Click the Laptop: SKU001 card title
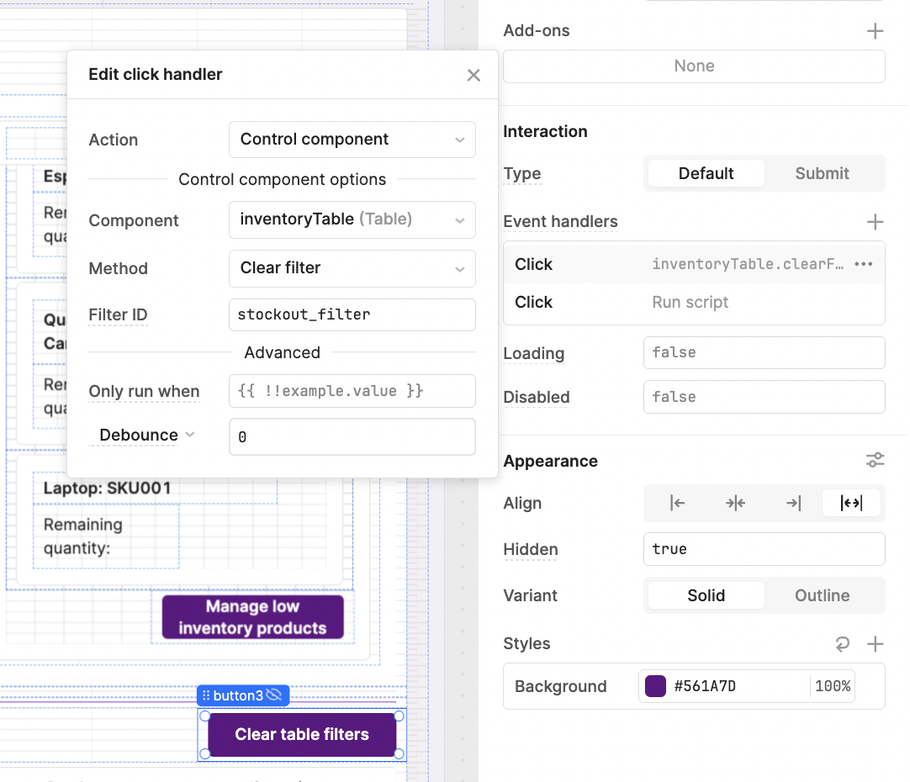The image size is (910, 782). point(108,488)
